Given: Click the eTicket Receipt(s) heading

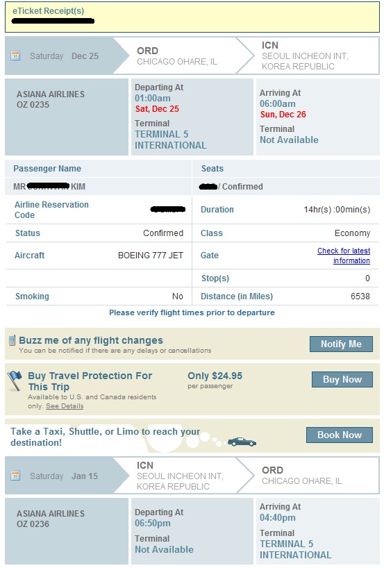Looking at the screenshot, I should 48,11.
